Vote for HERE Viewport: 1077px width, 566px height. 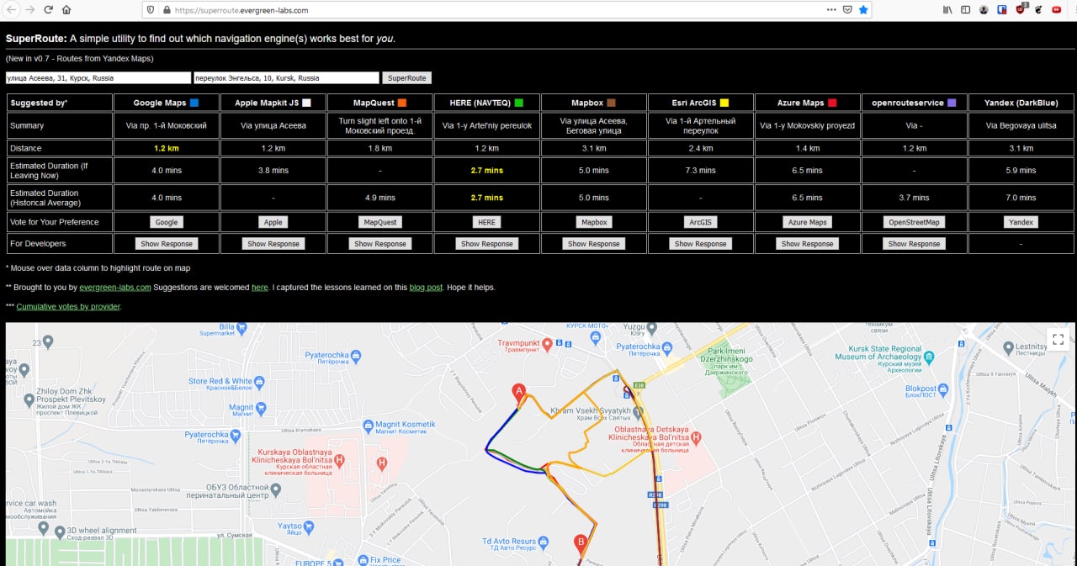coord(486,222)
